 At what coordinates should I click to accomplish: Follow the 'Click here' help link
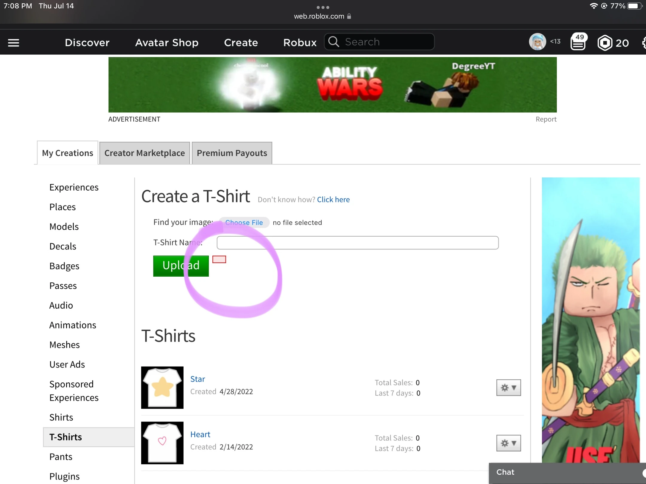point(333,200)
